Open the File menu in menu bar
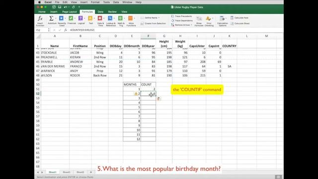The width and height of the screenshot is (318, 179). [57, 2]
